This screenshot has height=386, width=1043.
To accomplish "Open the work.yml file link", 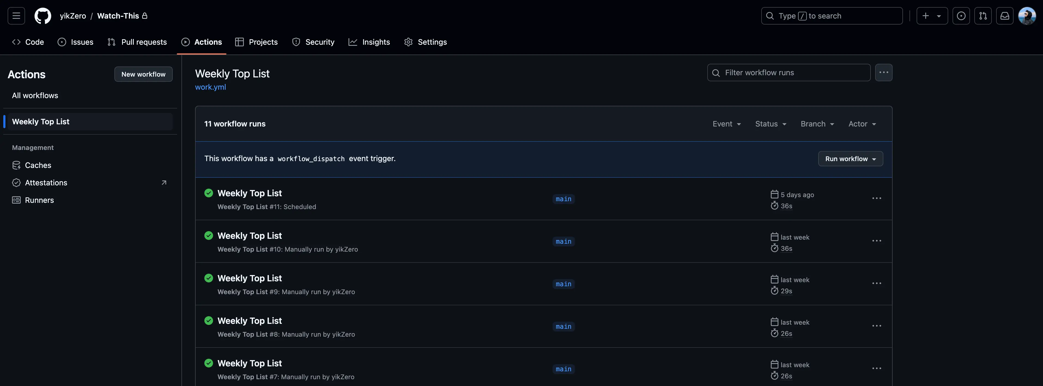I will 210,87.
